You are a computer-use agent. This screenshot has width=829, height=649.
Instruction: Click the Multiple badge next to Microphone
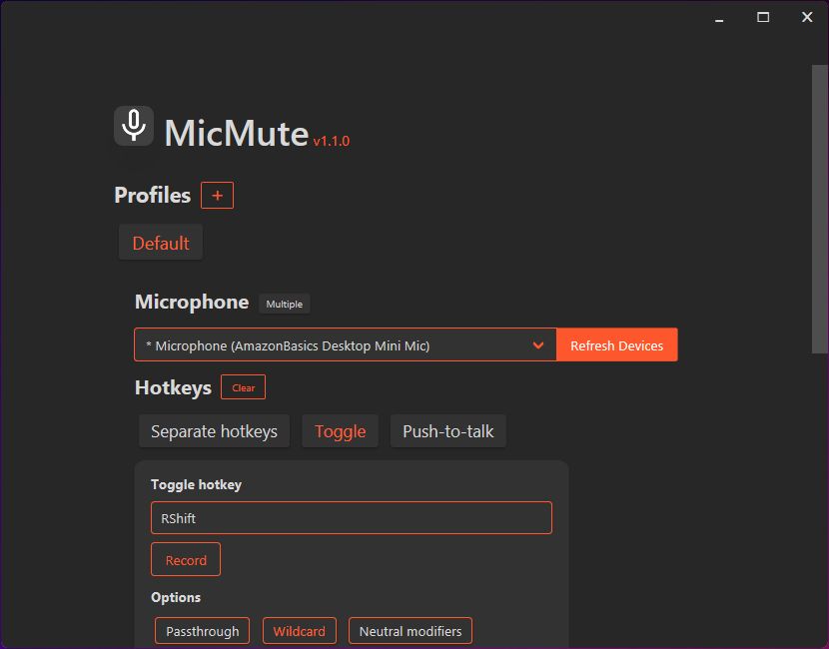coord(284,304)
